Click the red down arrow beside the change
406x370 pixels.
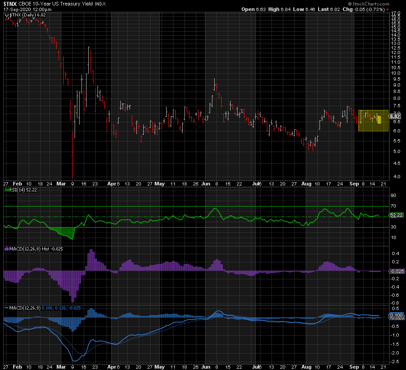tap(387, 10)
